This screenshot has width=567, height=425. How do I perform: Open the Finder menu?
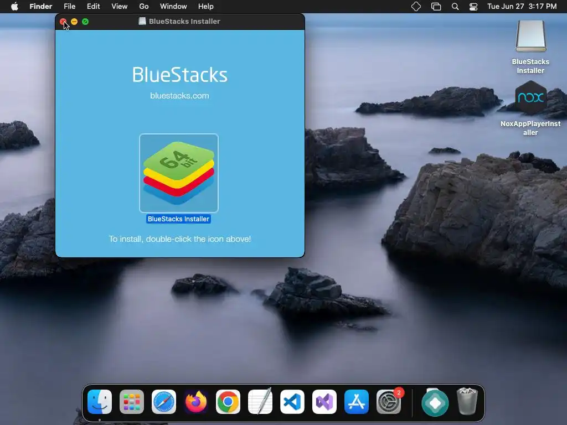(x=40, y=7)
